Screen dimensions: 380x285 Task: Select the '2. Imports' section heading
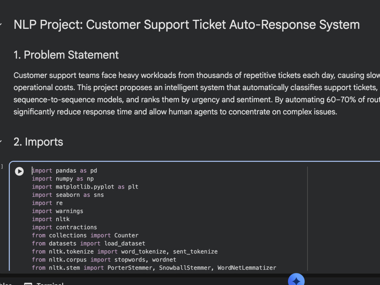click(38, 142)
